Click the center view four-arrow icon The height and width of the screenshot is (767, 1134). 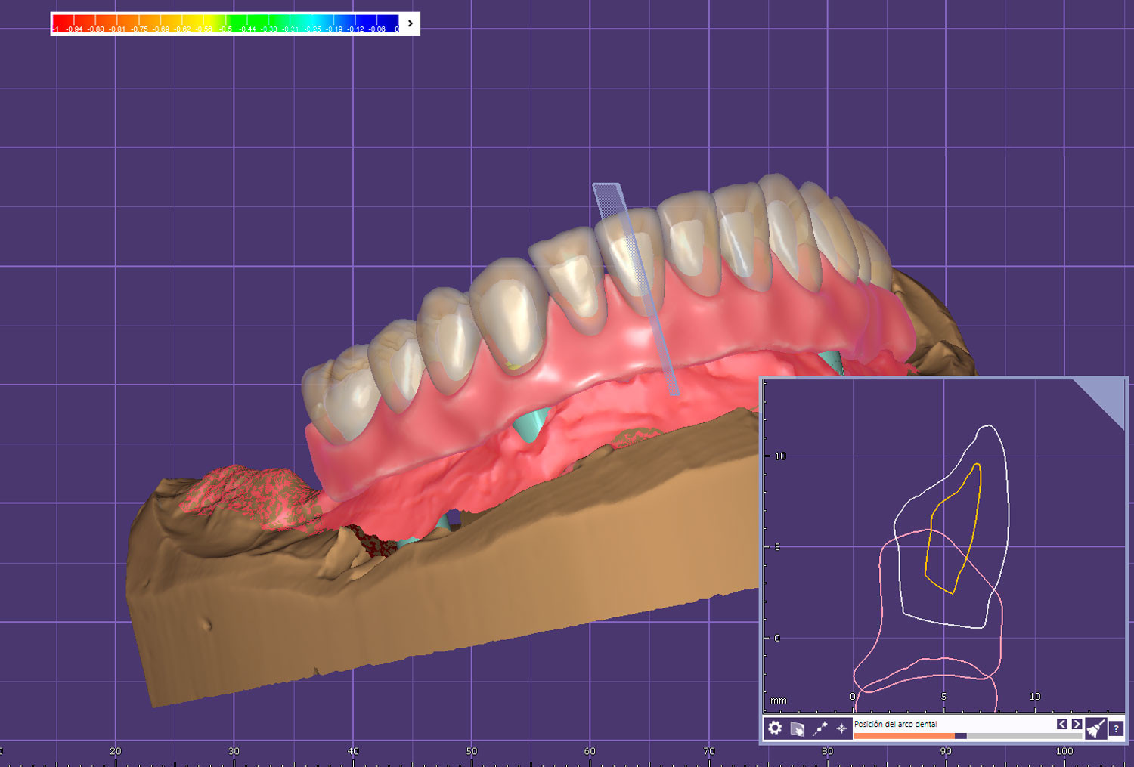click(x=841, y=728)
